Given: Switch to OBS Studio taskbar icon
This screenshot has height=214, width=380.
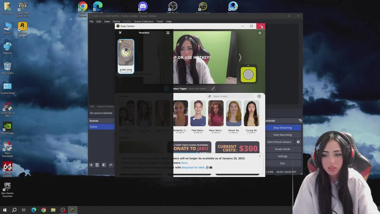Looking at the screenshot, I should 63,210.
